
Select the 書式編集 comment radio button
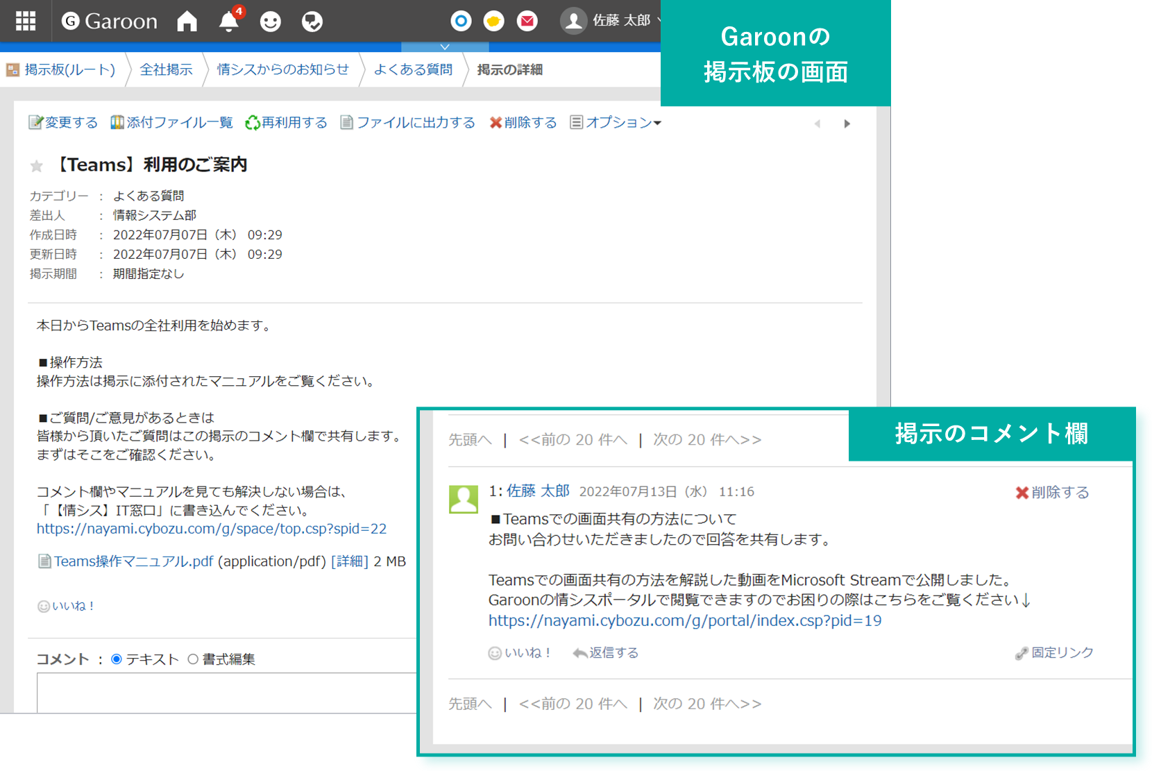point(193,659)
